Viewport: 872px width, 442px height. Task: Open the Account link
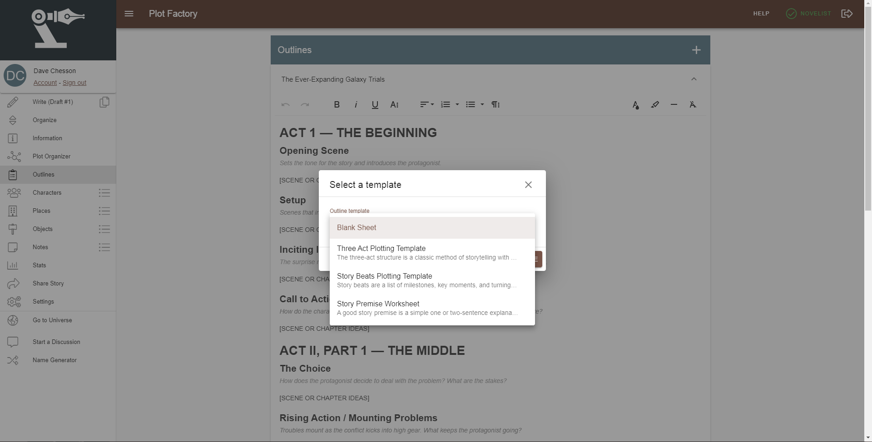coord(45,82)
